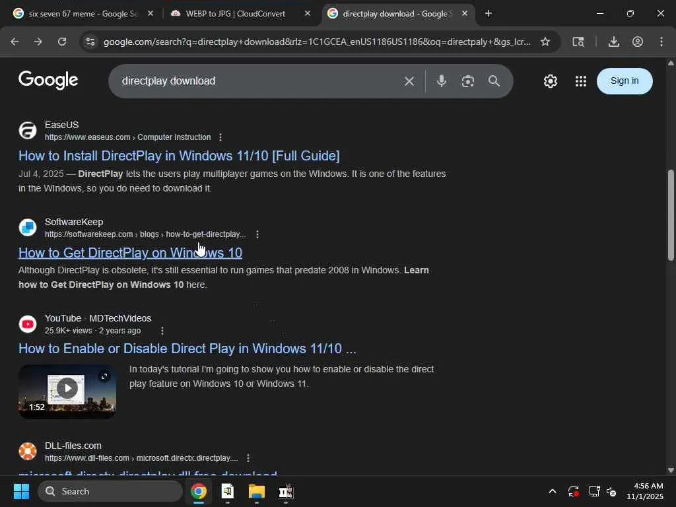Click the dll-files.com URL breadcrumb
676x507 pixels.
(141, 458)
